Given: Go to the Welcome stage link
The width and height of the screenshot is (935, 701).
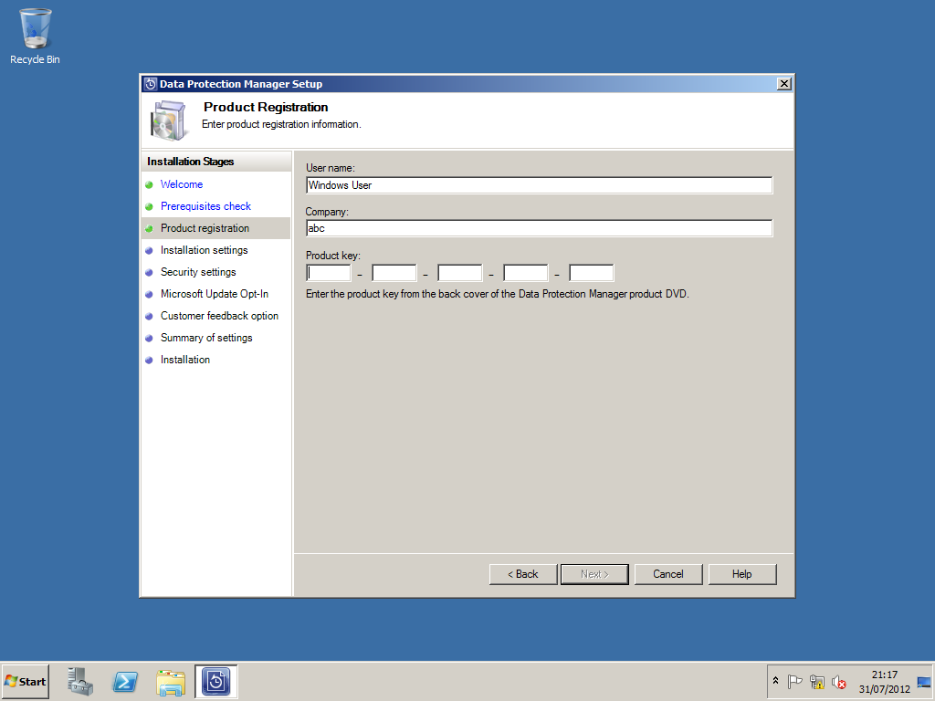Looking at the screenshot, I should (x=182, y=184).
